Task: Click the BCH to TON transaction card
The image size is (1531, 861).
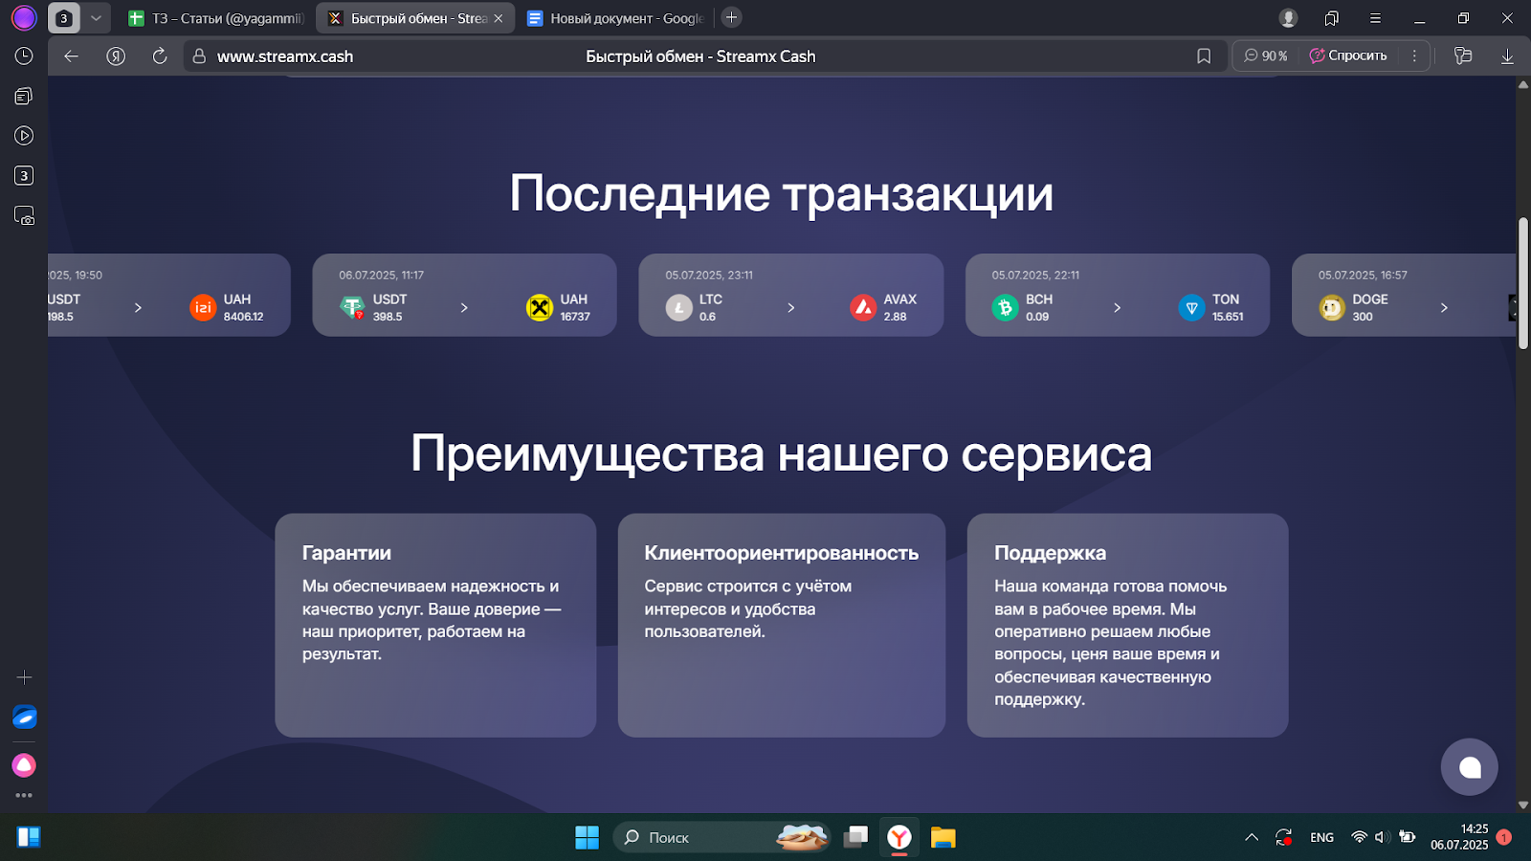Action: [1118, 295]
